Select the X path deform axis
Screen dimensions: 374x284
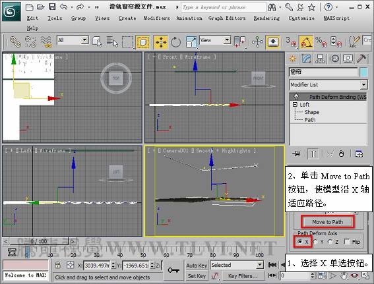click(x=299, y=242)
